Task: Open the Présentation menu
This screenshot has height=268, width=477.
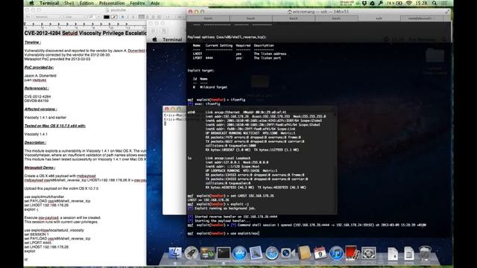Action: coord(112,3)
